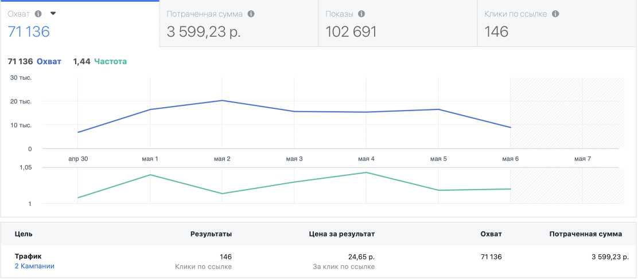Switch to Клики по ссылке tab

pos(557,24)
